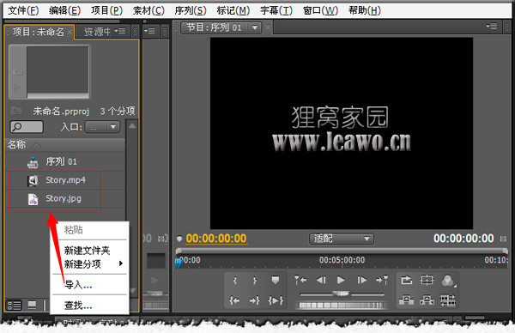This screenshot has width=515, height=333.
Task: Add an unnumbered marker
Action: tap(276, 280)
